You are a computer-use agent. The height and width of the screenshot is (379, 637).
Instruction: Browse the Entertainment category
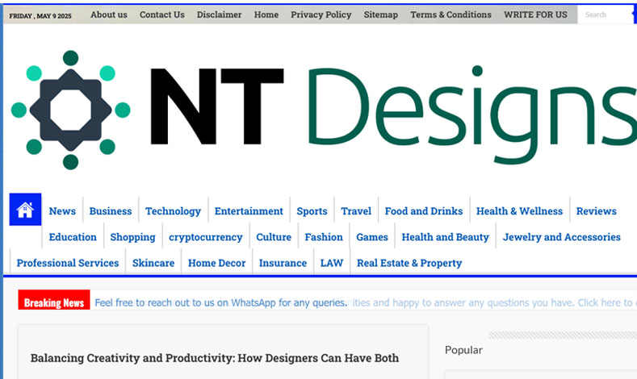tap(249, 211)
